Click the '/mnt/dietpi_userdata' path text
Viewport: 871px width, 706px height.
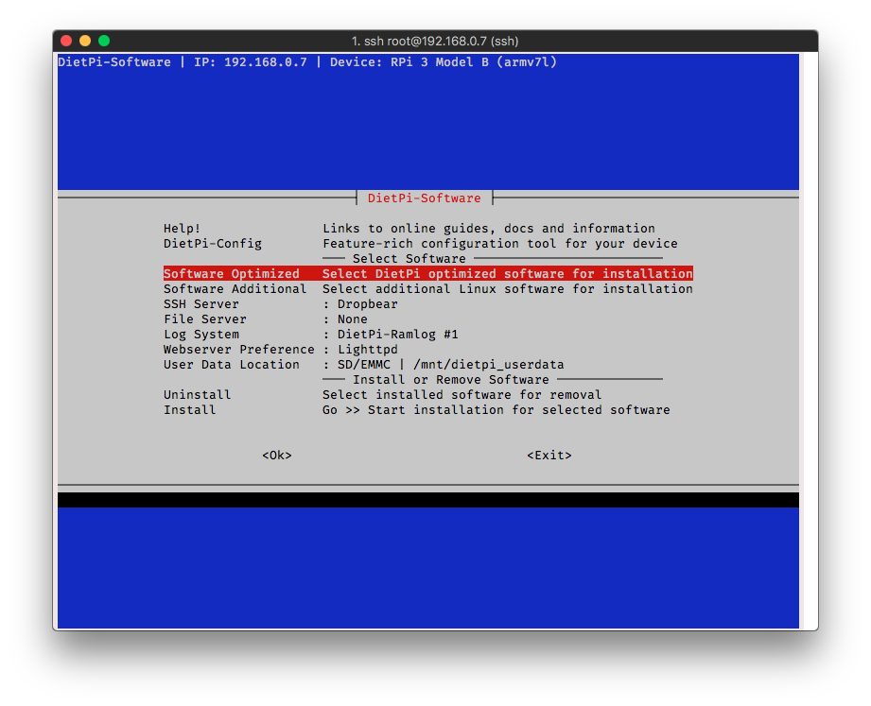pyautogui.click(x=489, y=365)
